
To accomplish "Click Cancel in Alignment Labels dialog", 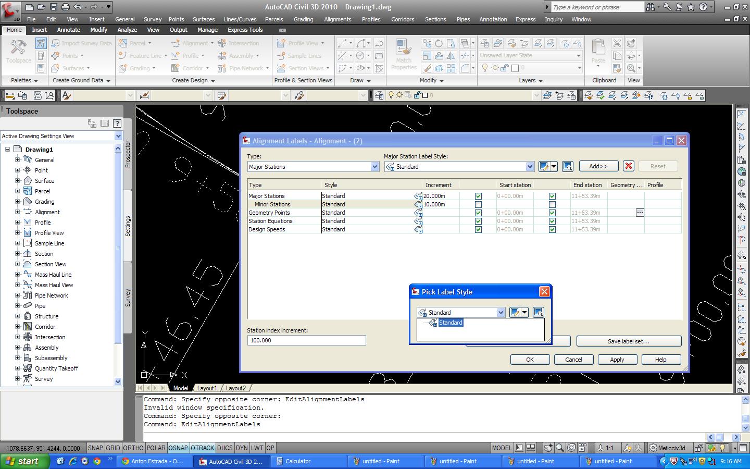I will click(573, 360).
